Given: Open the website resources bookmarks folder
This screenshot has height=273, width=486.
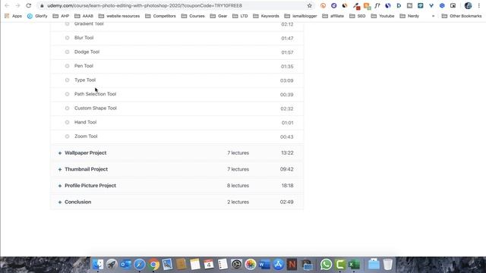Looking at the screenshot, I should (119, 16).
